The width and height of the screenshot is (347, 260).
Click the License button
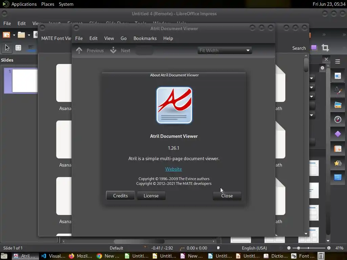click(151, 196)
